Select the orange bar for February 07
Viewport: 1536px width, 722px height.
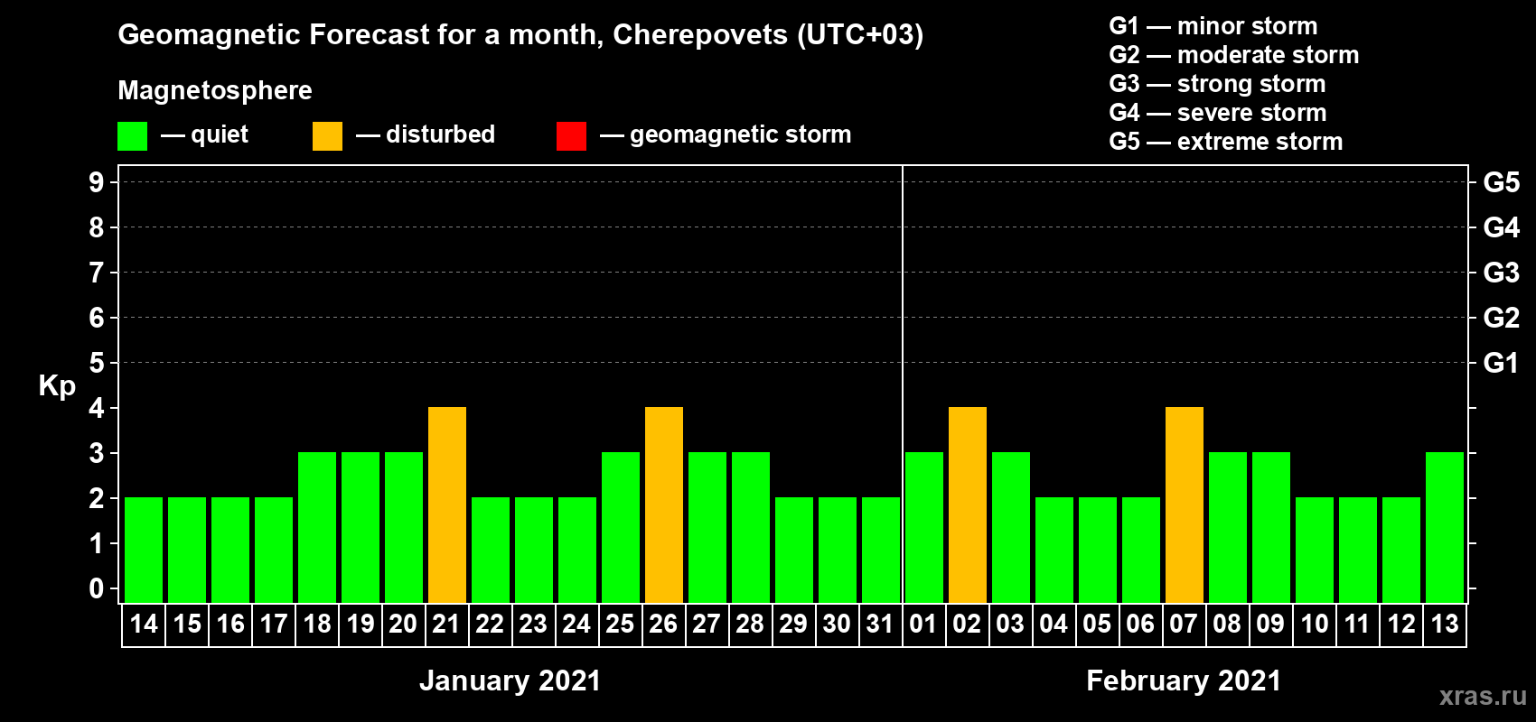[x=1185, y=504]
